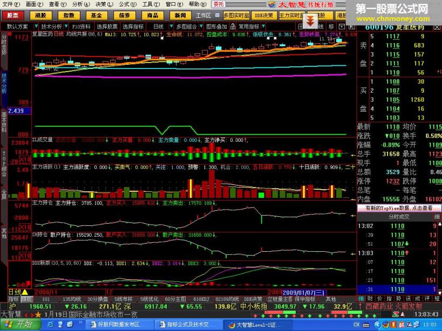The width and height of the screenshot is (442, 331).
Task: Expand the 日线 period dropdown arrow
Action: tap(171, 26)
